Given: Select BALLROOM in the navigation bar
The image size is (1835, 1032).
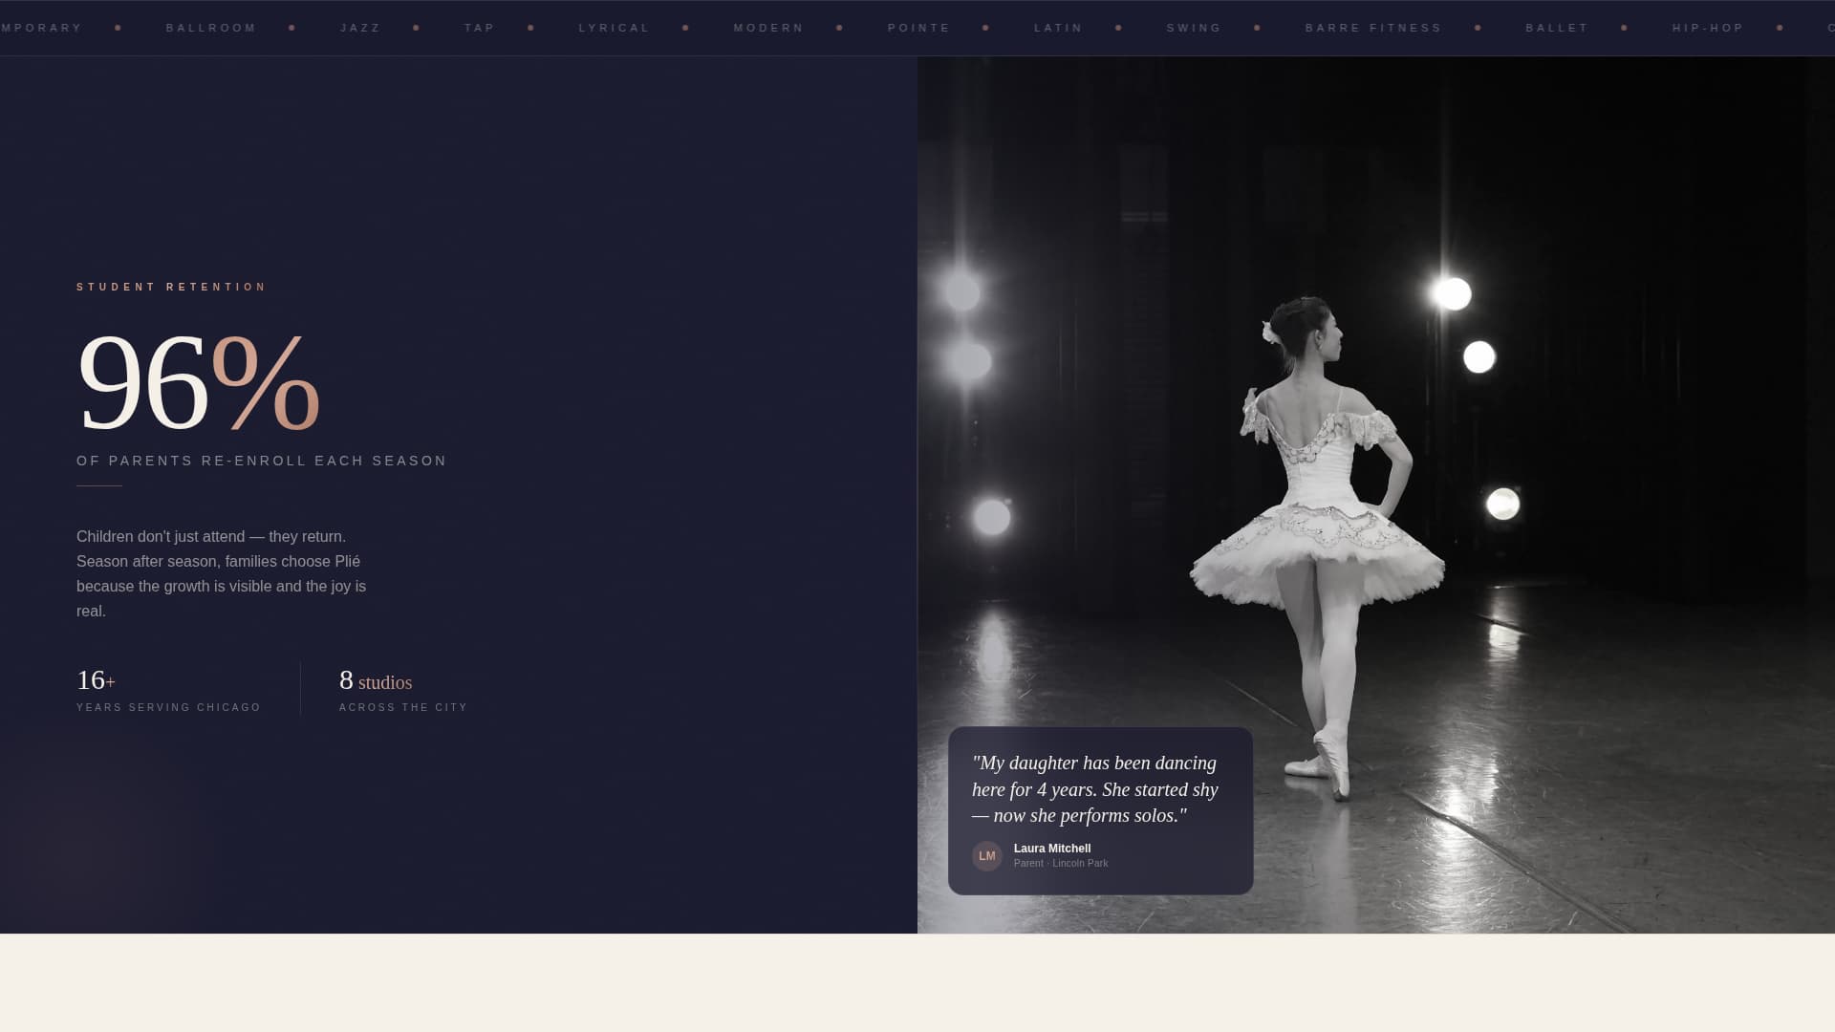Looking at the screenshot, I should click(x=211, y=28).
